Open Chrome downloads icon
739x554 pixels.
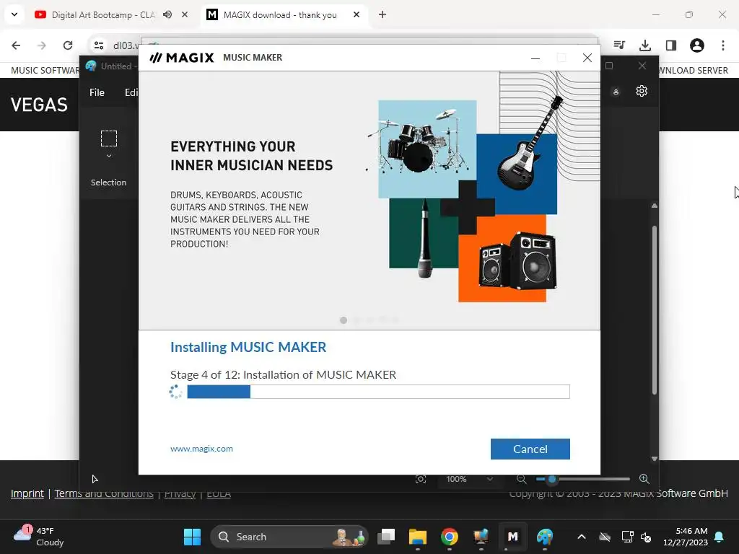644,45
